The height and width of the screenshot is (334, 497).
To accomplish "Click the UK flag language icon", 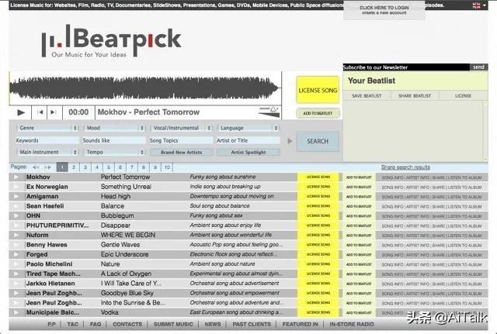I will [477, 5].
